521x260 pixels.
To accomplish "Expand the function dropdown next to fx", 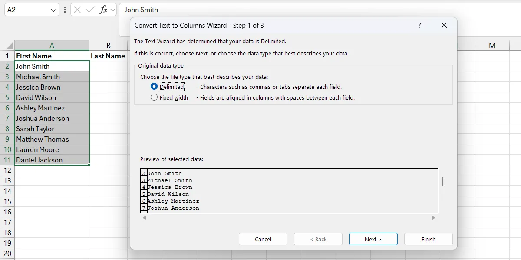I will point(113,10).
